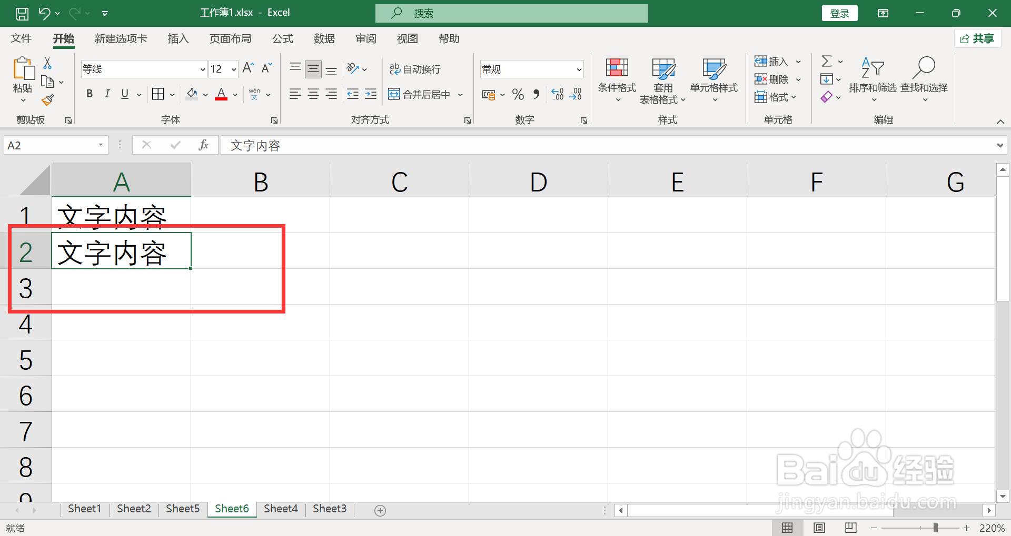
Task: Click the 共享 share button
Action: click(977, 38)
